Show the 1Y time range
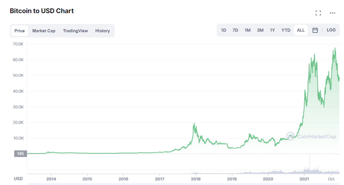This screenshot has width=344, height=185. [x=272, y=30]
